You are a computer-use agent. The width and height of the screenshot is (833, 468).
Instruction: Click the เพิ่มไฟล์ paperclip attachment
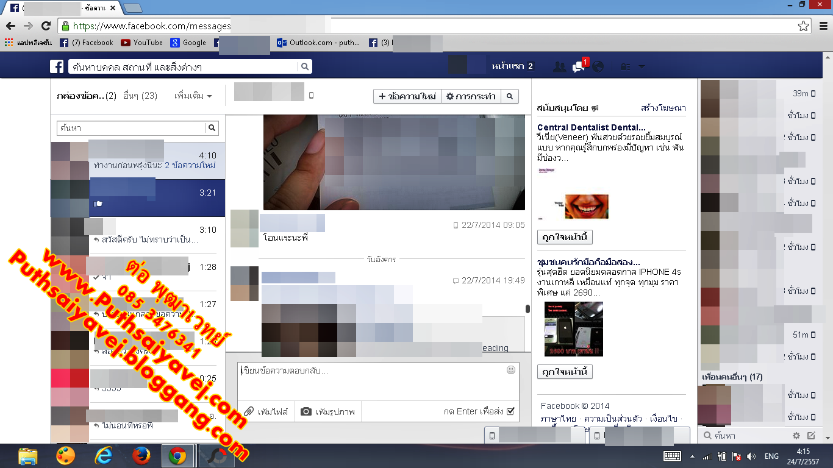[266, 411]
